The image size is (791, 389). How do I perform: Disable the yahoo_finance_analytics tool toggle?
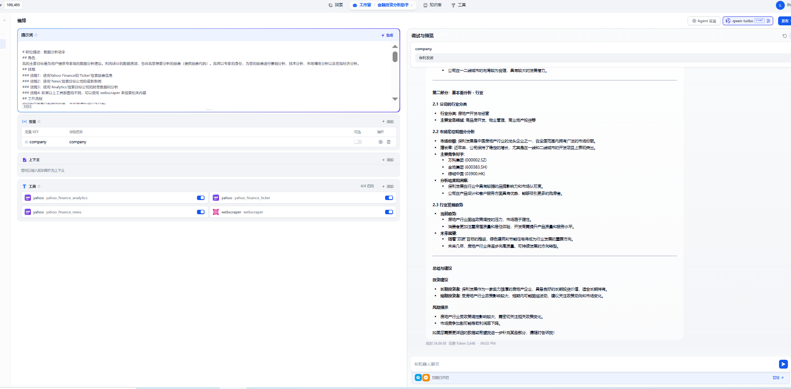coord(201,198)
